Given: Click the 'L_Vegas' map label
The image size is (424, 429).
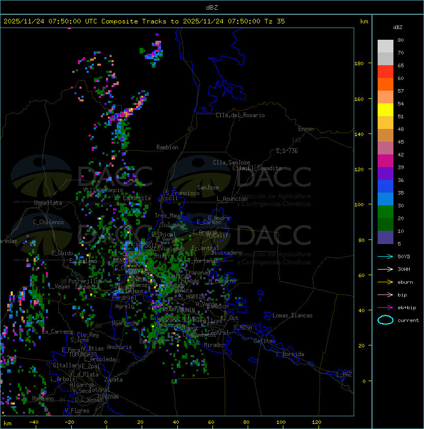Looking at the screenshot, I should point(59,286).
